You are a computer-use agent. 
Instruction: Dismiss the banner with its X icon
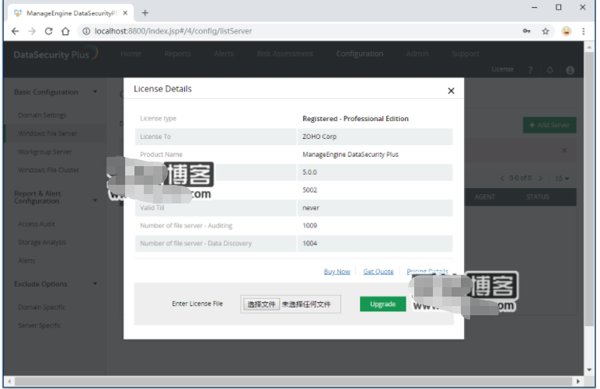point(564,151)
